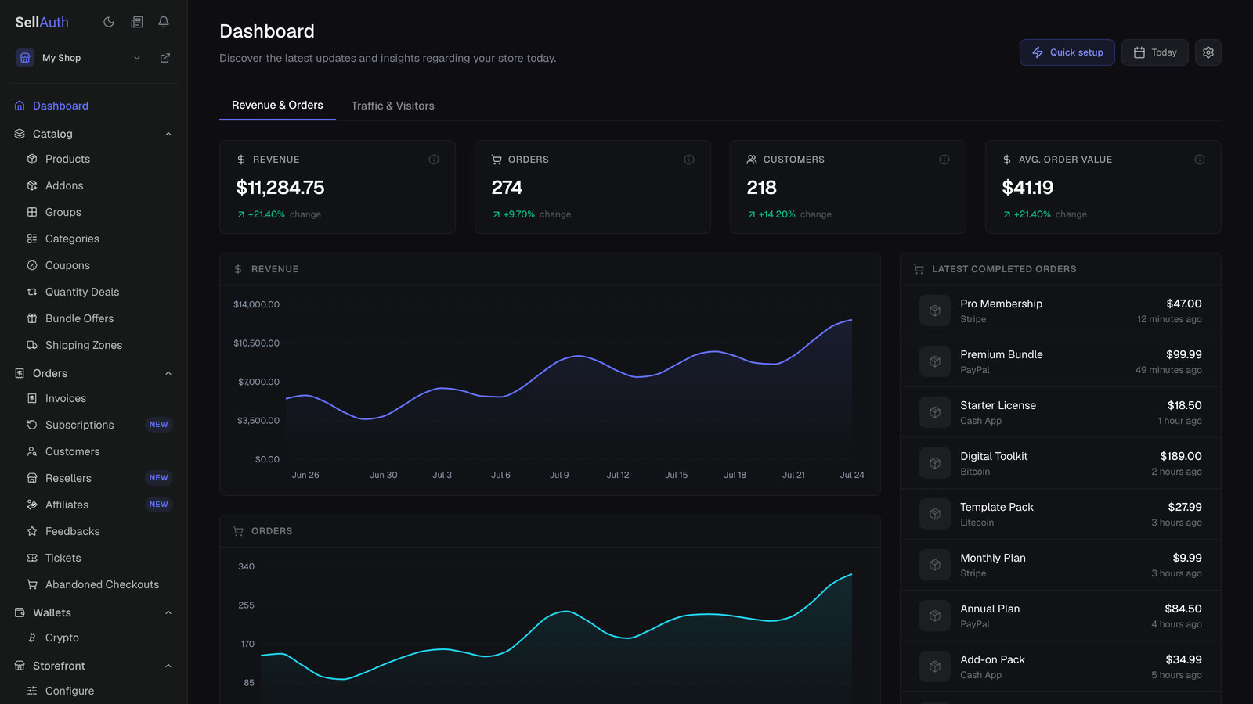The width and height of the screenshot is (1253, 704).
Task: Show info for Revenue card
Action: (x=434, y=160)
